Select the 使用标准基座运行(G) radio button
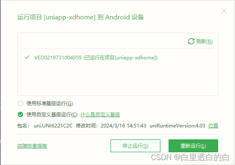 tap(20, 104)
